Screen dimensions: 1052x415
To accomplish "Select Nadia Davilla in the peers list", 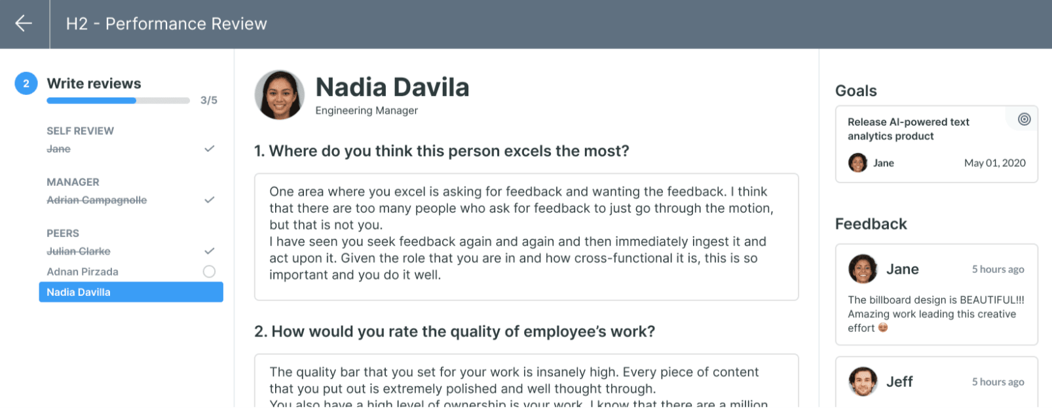I will click(131, 292).
